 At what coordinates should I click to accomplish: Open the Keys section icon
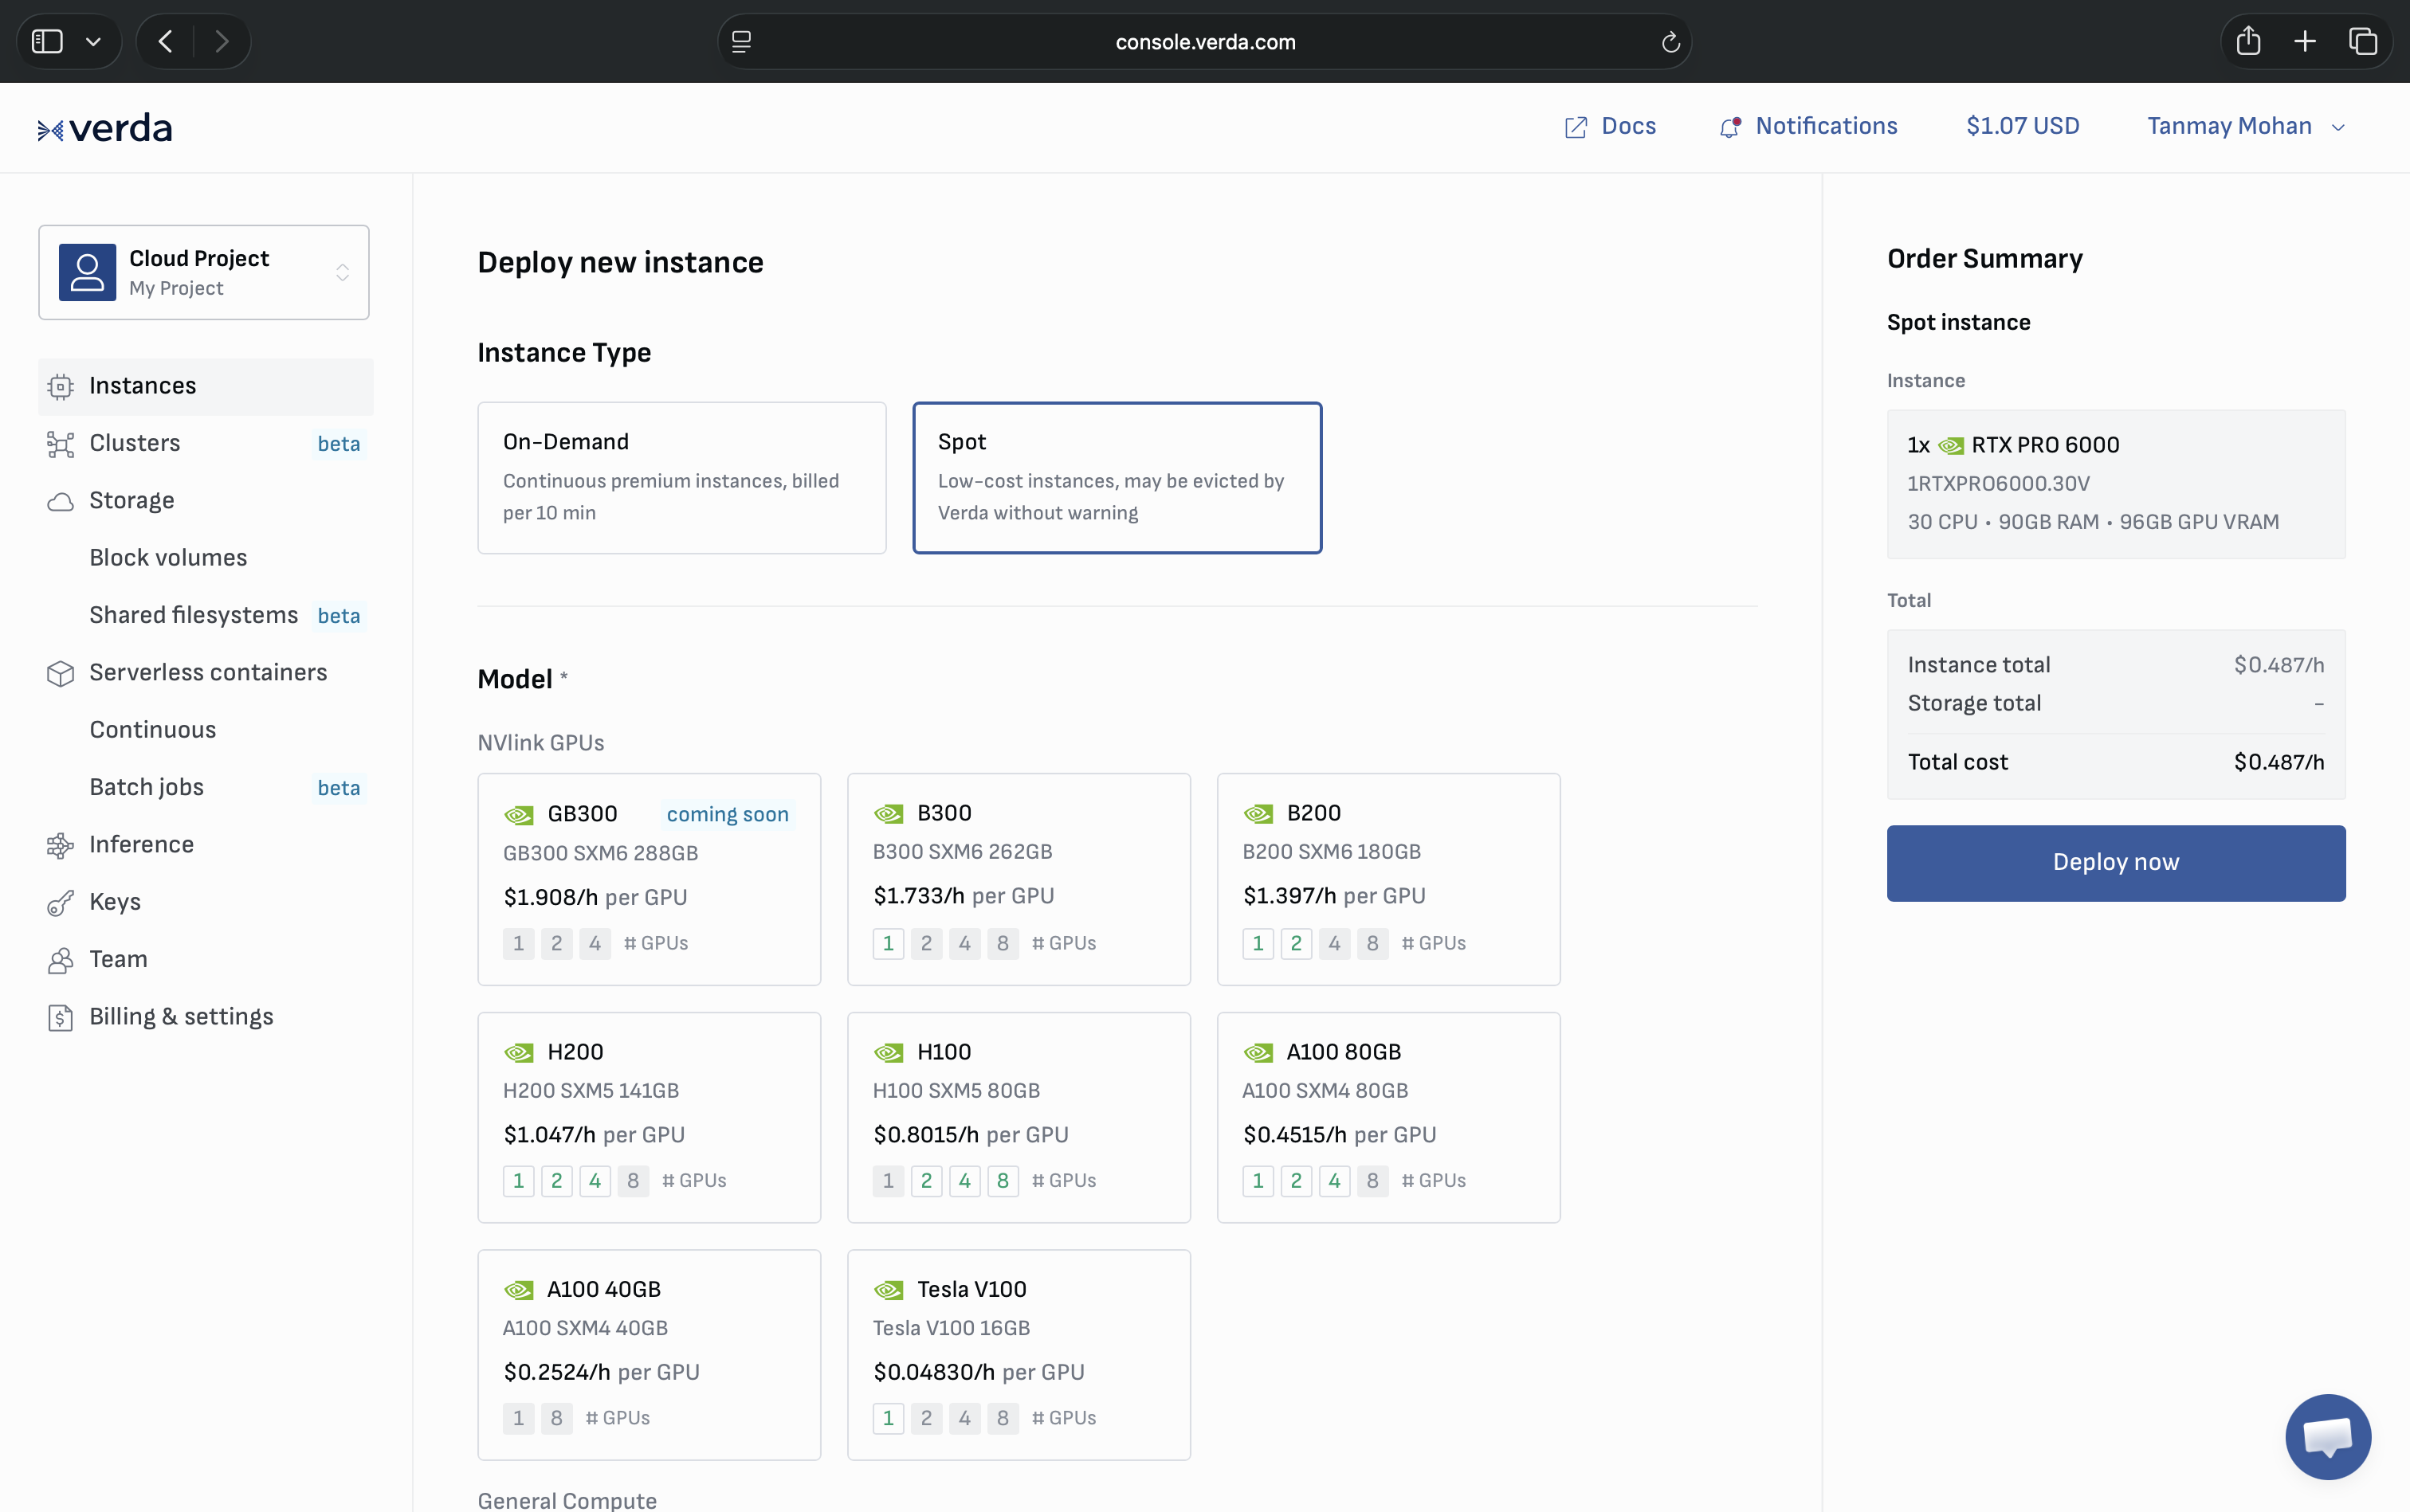pos(60,903)
